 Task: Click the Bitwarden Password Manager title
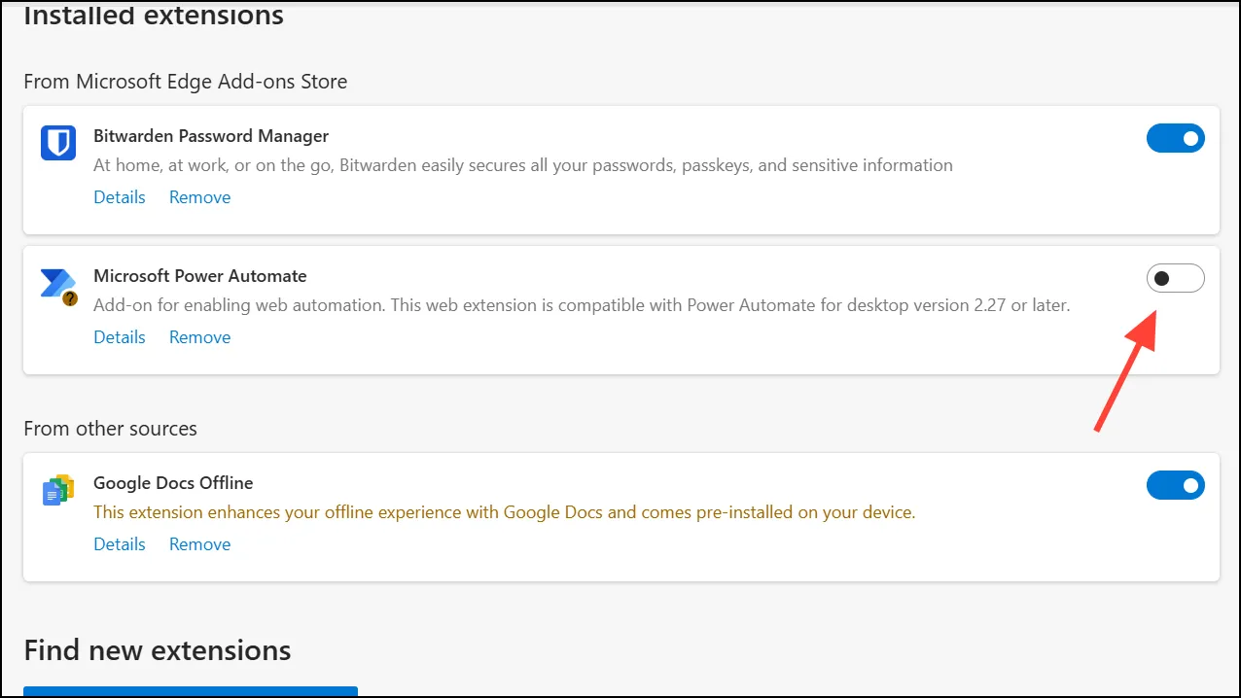coord(211,136)
